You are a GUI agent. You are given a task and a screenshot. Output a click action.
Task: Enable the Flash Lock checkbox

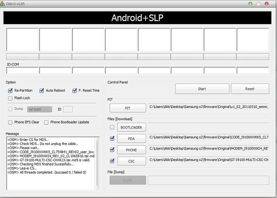point(10,98)
